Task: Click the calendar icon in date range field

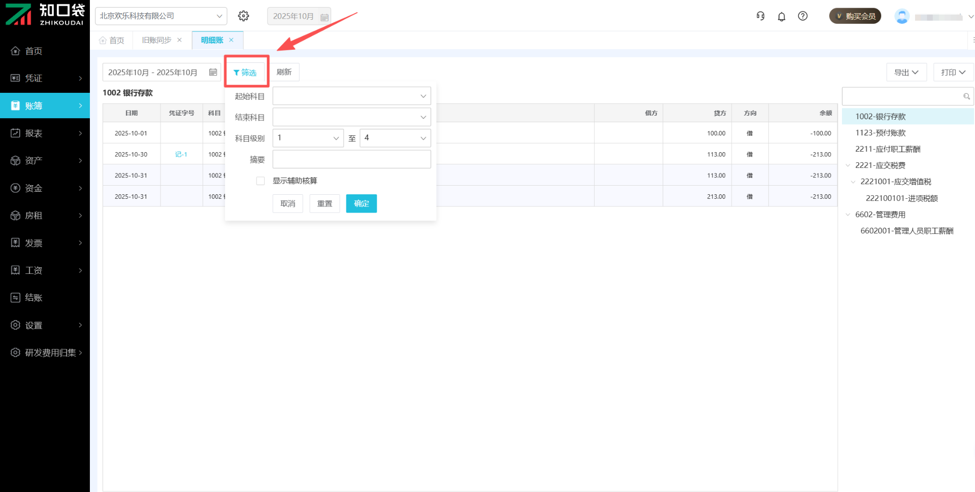Action: click(x=213, y=73)
